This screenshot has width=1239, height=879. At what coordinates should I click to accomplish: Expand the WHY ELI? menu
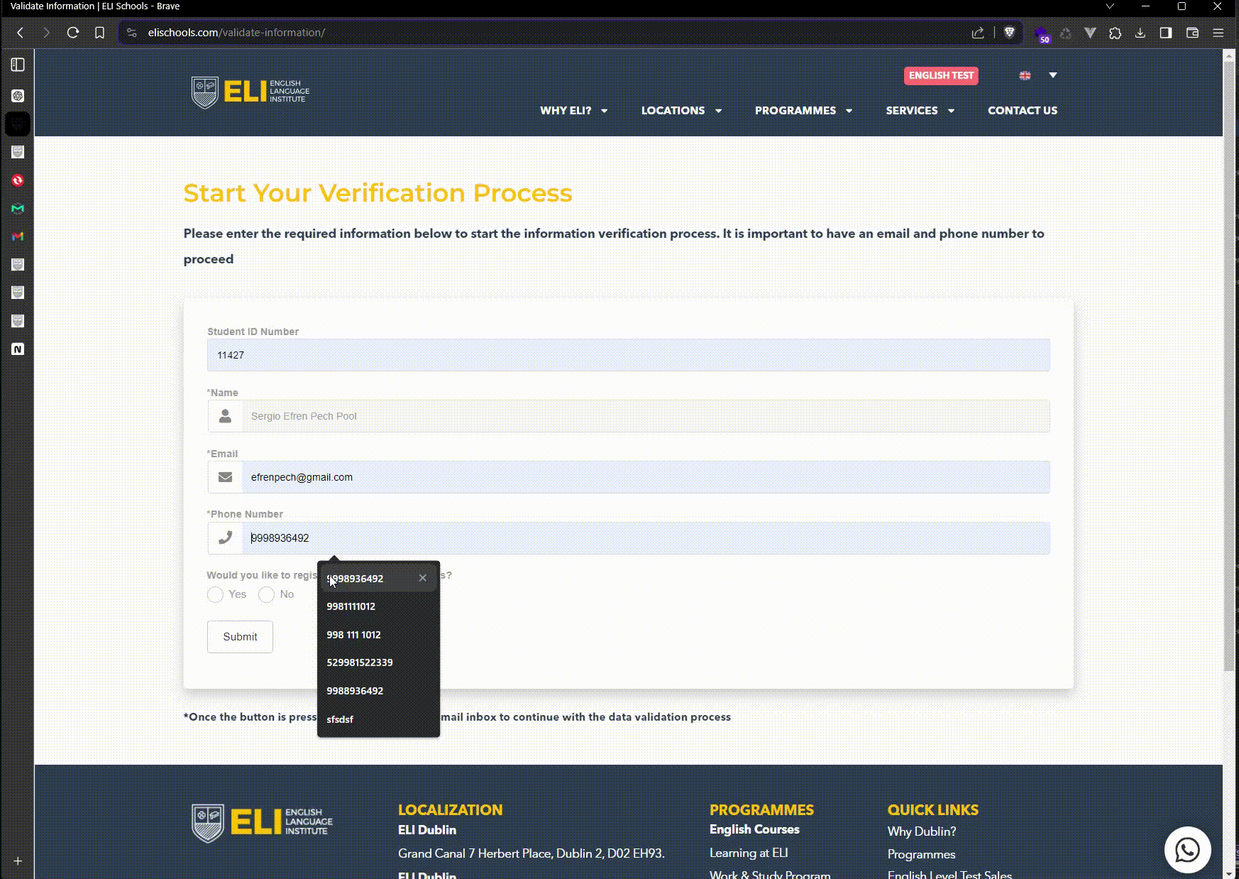[x=573, y=111]
